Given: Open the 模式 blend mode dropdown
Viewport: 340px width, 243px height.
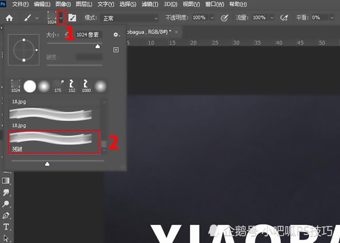Looking at the screenshot, I should (129, 18).
